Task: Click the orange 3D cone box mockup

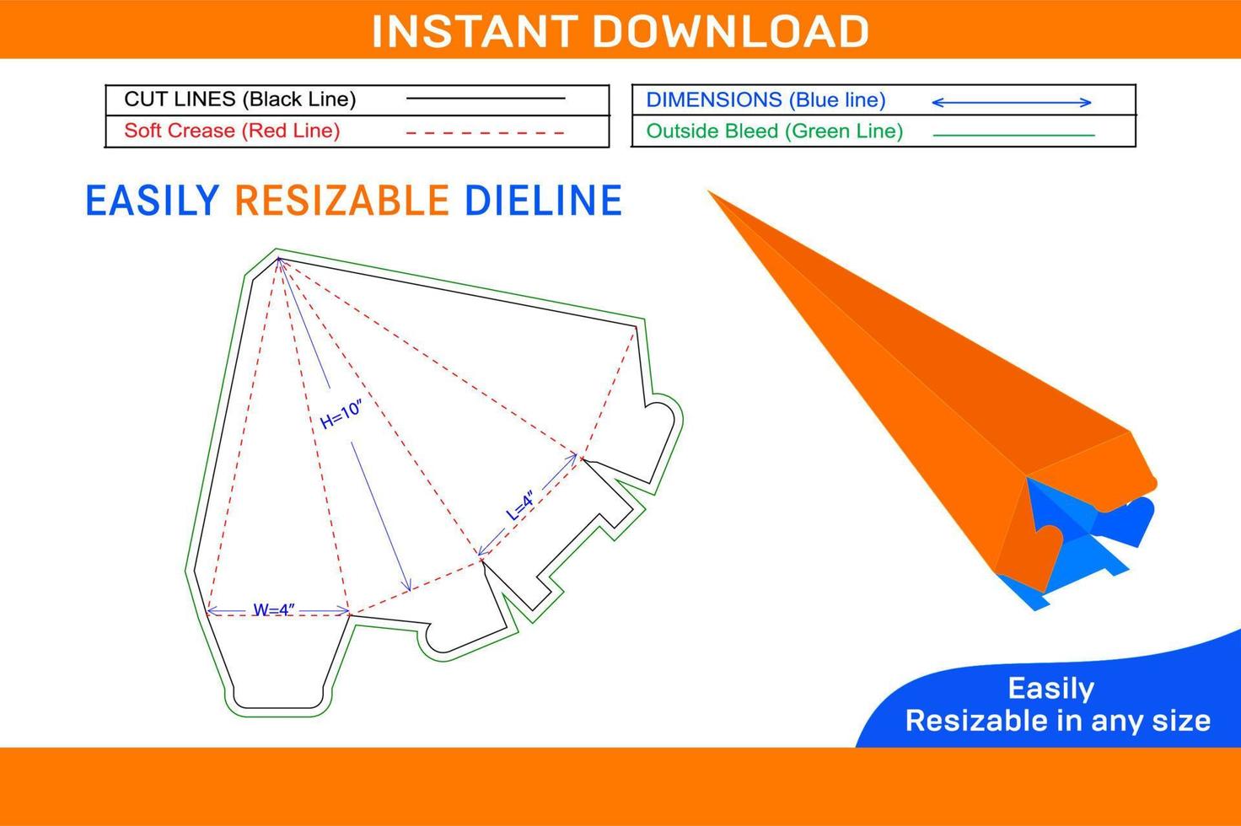Action: coord(932,400)
